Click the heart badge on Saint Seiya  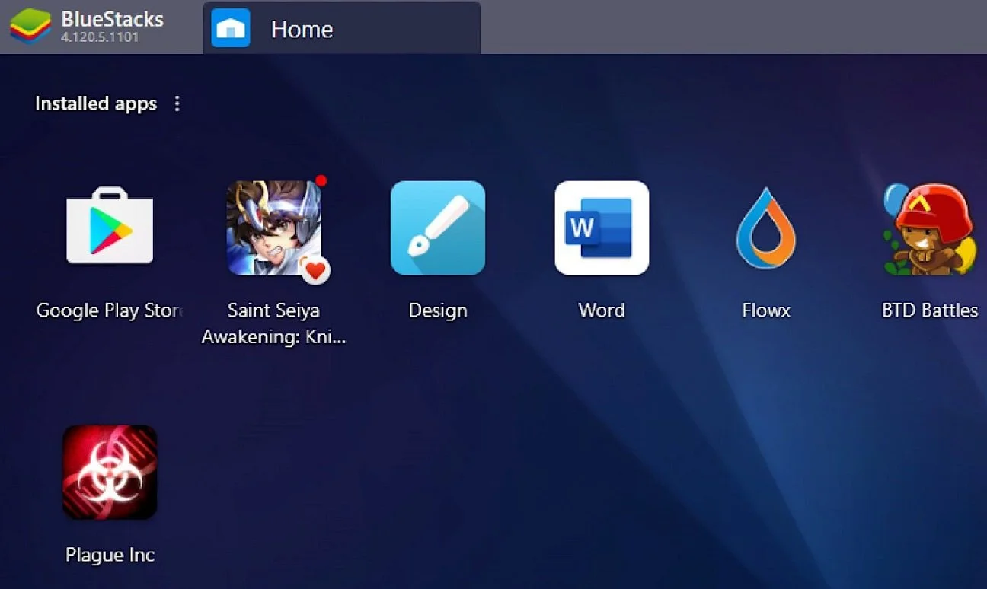[315, 269]
